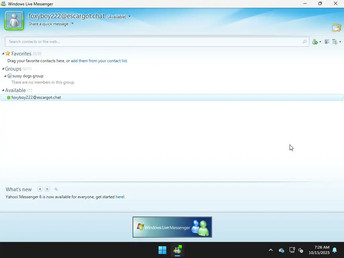Click the sussy dogs group icon
The image size is (344, 258).
pos(9,76)
